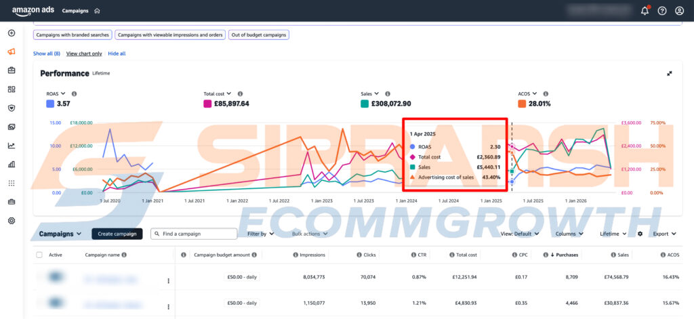Viewport: 694px width, 319px height.
Task: Collapse the Performance chart using the shrink icon
Action: 670,73
